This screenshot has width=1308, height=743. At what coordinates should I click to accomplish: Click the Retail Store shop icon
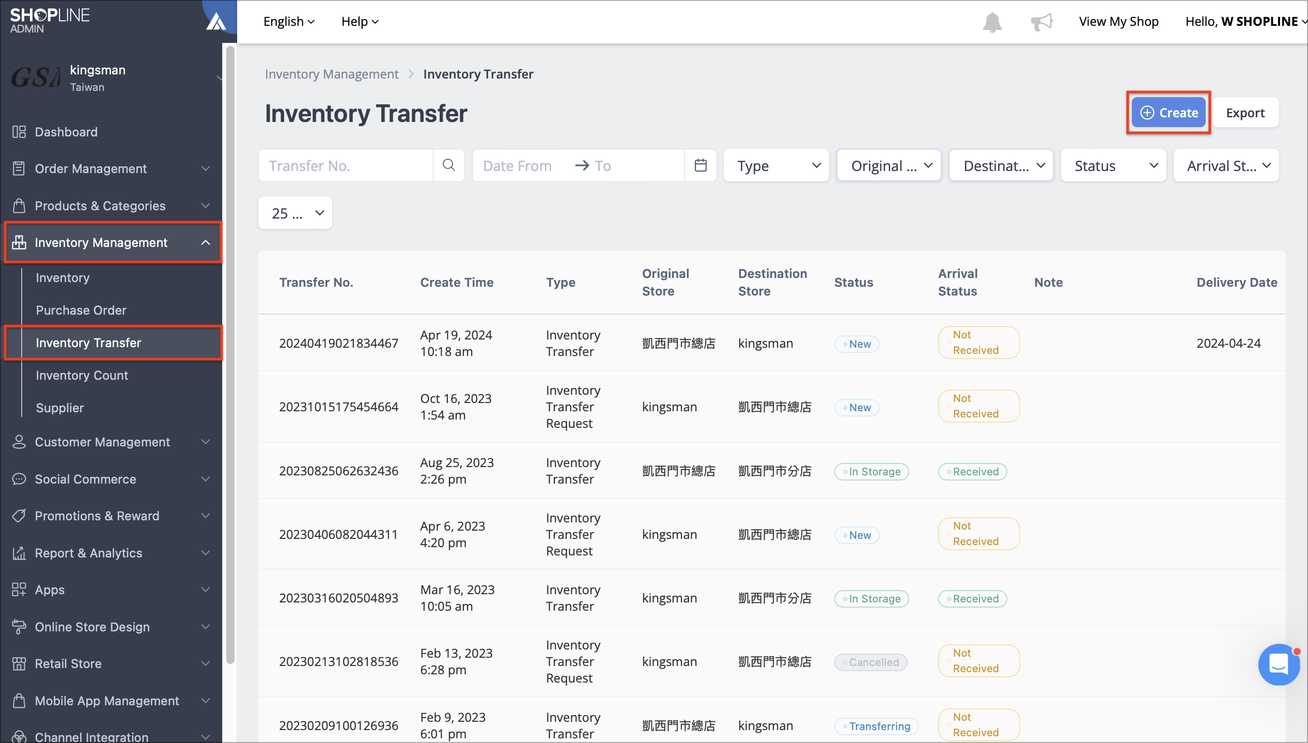click(x=19, y=663)
